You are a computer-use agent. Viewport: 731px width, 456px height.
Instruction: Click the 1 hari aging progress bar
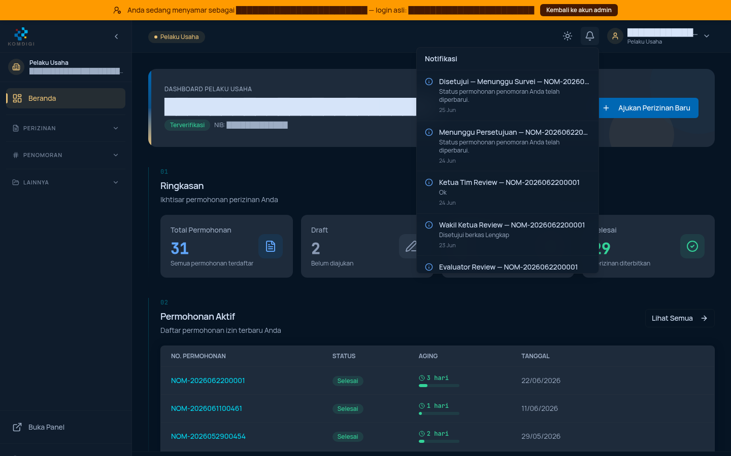coord(439,413)
